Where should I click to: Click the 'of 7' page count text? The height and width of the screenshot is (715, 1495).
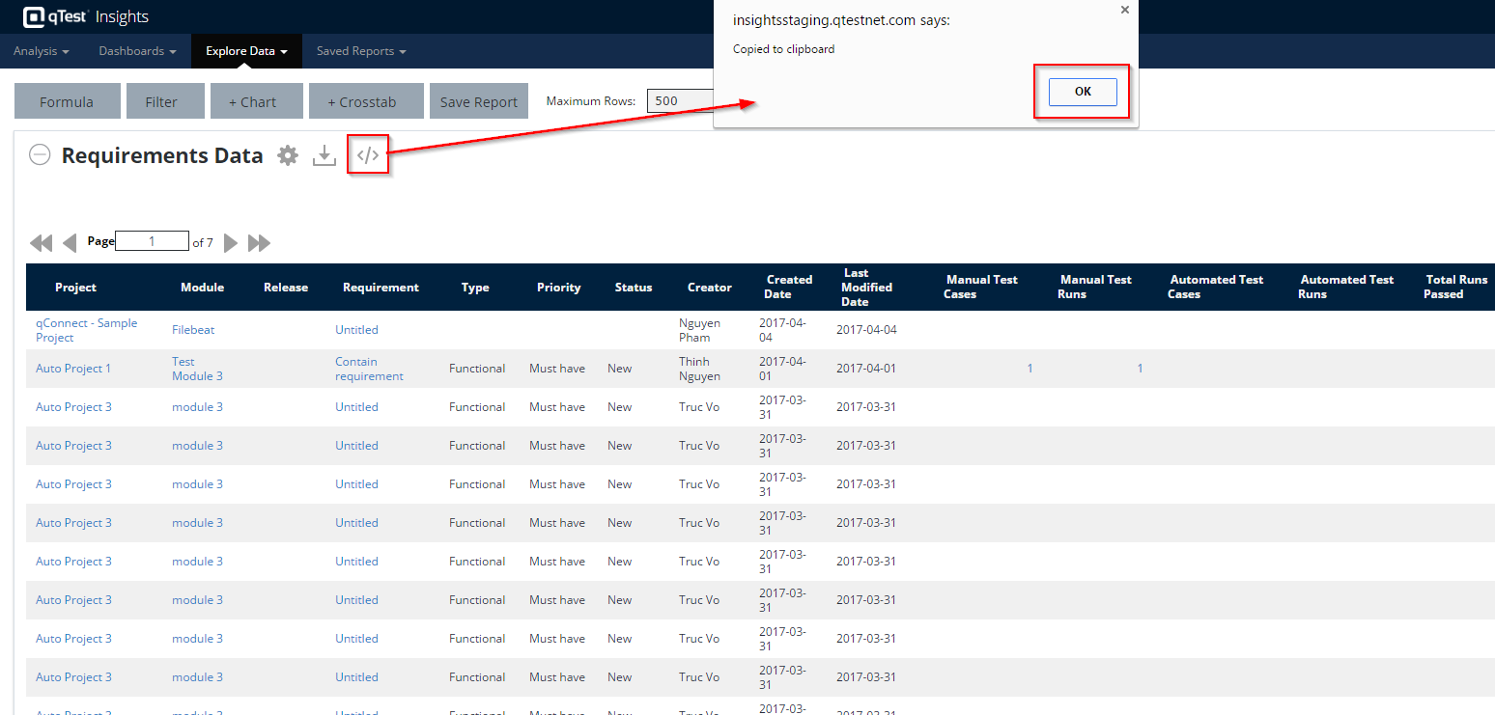click(203, 243)
